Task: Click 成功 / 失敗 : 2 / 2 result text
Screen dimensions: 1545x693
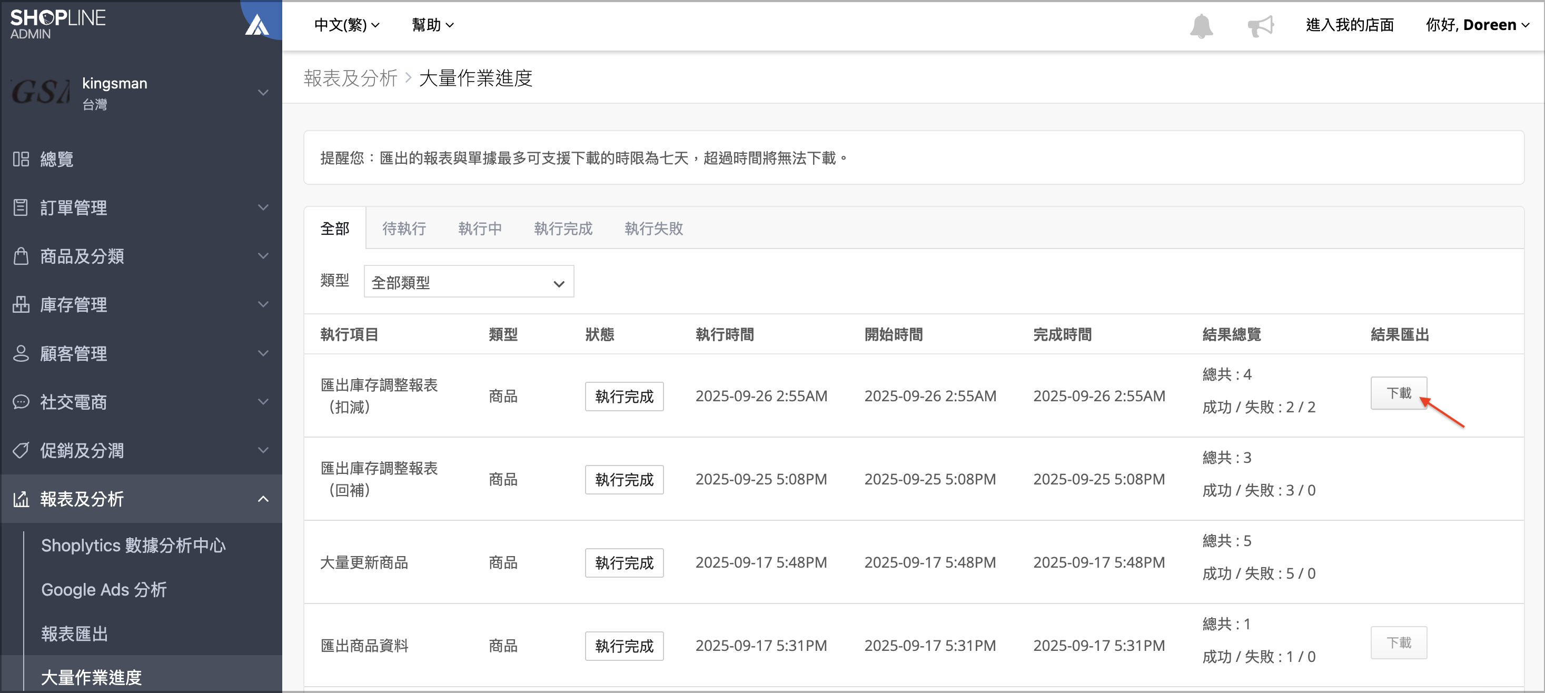Action: (x=1259, y=408)
